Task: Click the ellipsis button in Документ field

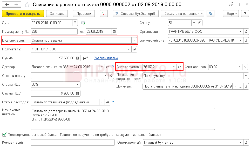Action: click(240, 86)
